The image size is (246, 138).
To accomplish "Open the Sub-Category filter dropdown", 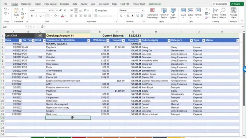I will pyautogui.click(x=169, y=41).
